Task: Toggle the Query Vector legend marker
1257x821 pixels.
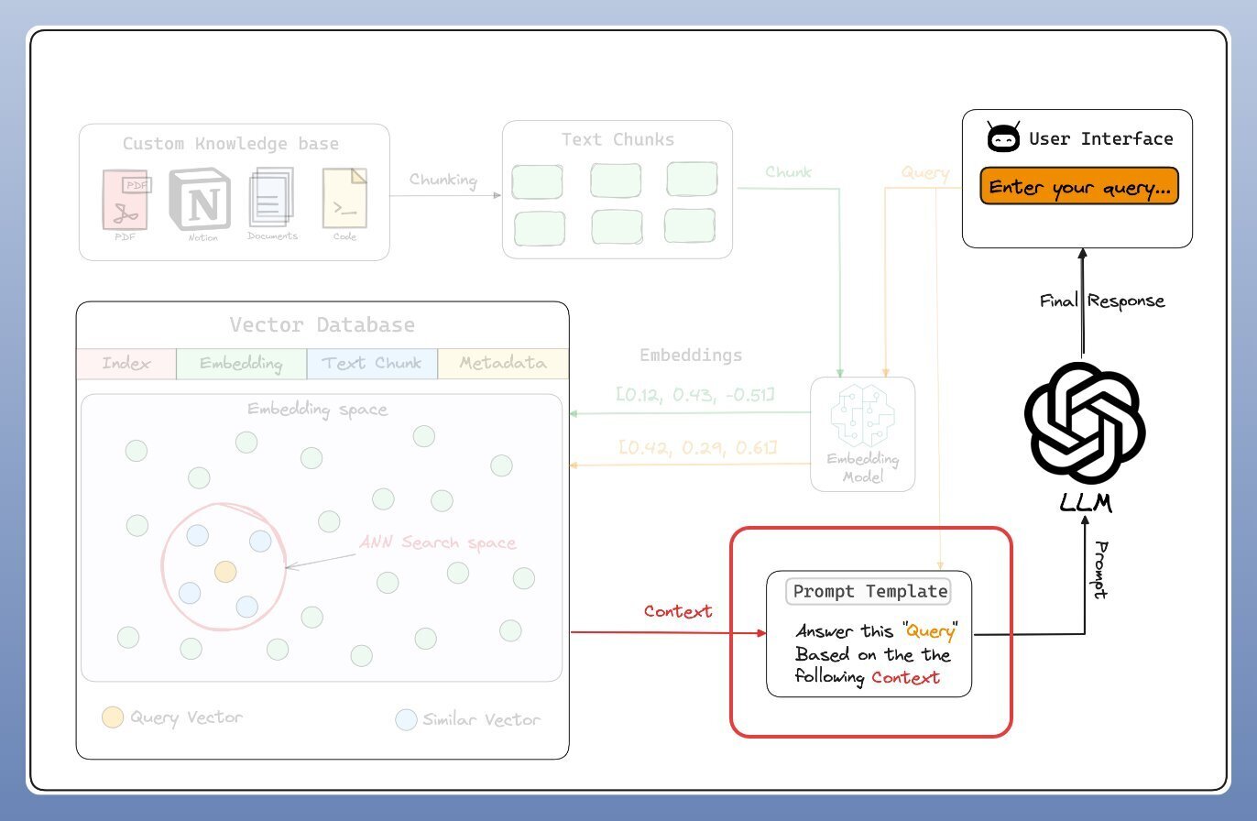Action: [112, 717]
